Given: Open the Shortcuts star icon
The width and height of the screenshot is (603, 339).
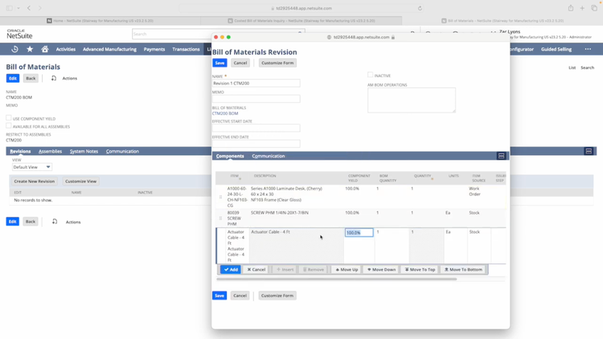Looking at the screenshot, I should point(30,49).
